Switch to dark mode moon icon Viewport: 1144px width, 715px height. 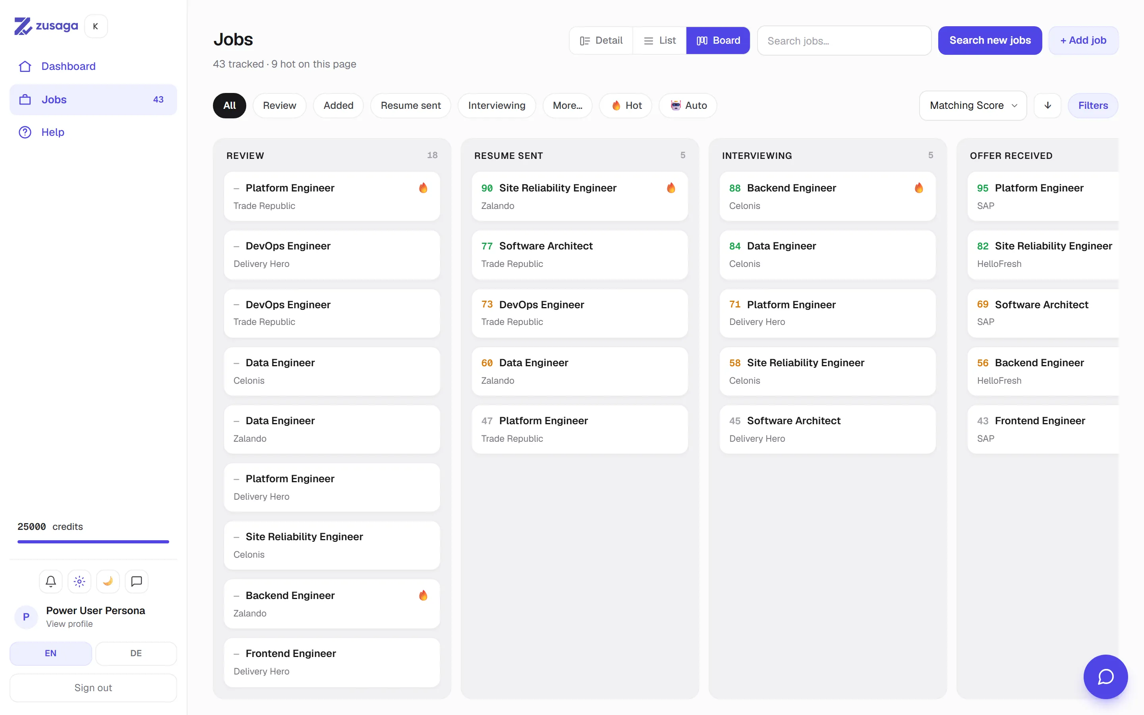pos(108,581)
